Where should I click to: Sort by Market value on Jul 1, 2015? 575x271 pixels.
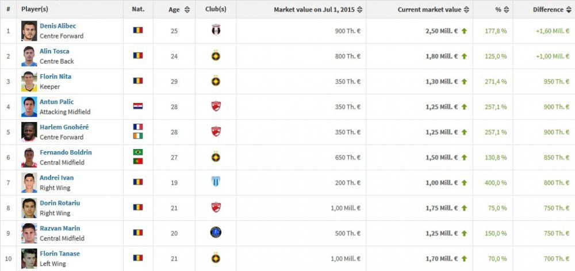pos(318,10)
